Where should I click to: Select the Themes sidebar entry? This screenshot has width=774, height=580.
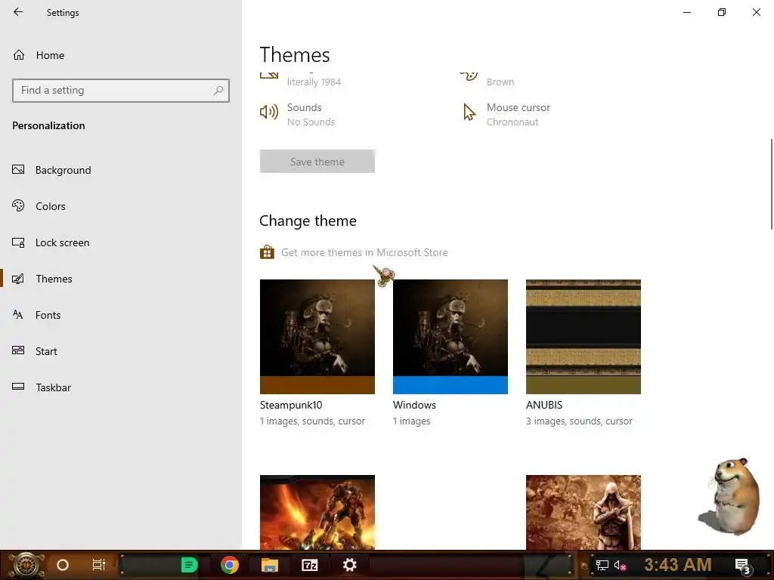[x=54, y=279]
